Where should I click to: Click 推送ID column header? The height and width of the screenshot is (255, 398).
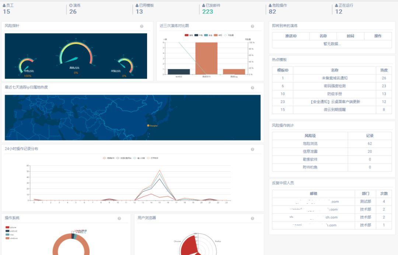pos(291,36)
